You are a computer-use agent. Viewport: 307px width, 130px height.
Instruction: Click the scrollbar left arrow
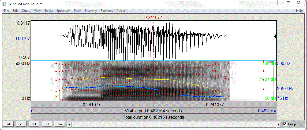pyautogui.click(x=69, y=124)
